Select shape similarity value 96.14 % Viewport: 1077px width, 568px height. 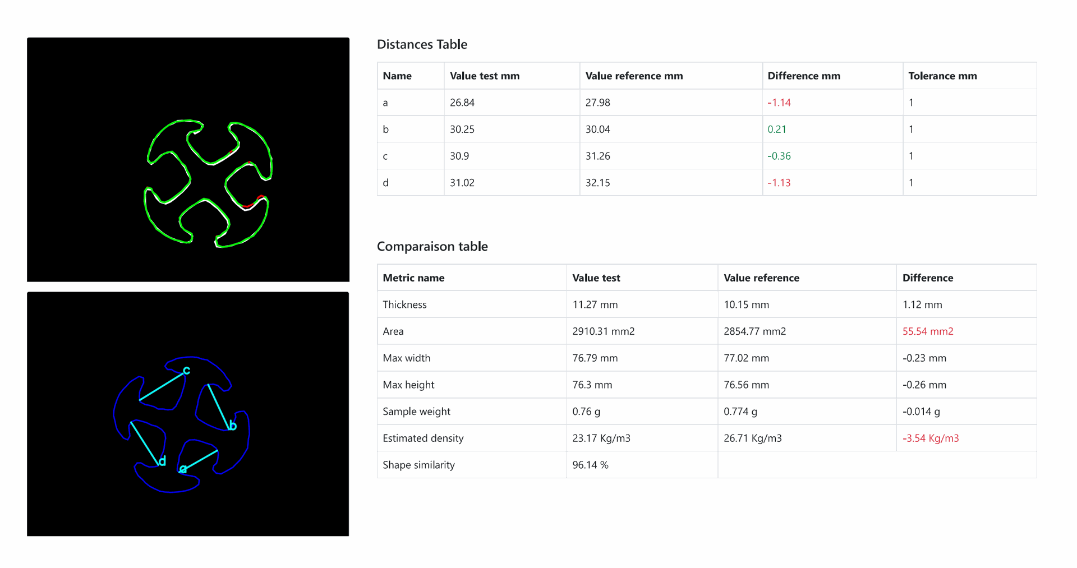tap(590, 465)
